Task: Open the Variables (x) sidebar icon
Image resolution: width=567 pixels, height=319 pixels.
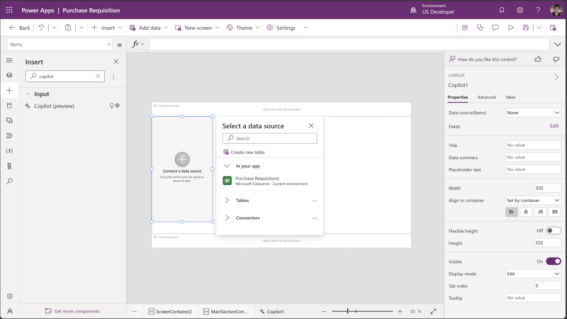Action: [9, 150]
